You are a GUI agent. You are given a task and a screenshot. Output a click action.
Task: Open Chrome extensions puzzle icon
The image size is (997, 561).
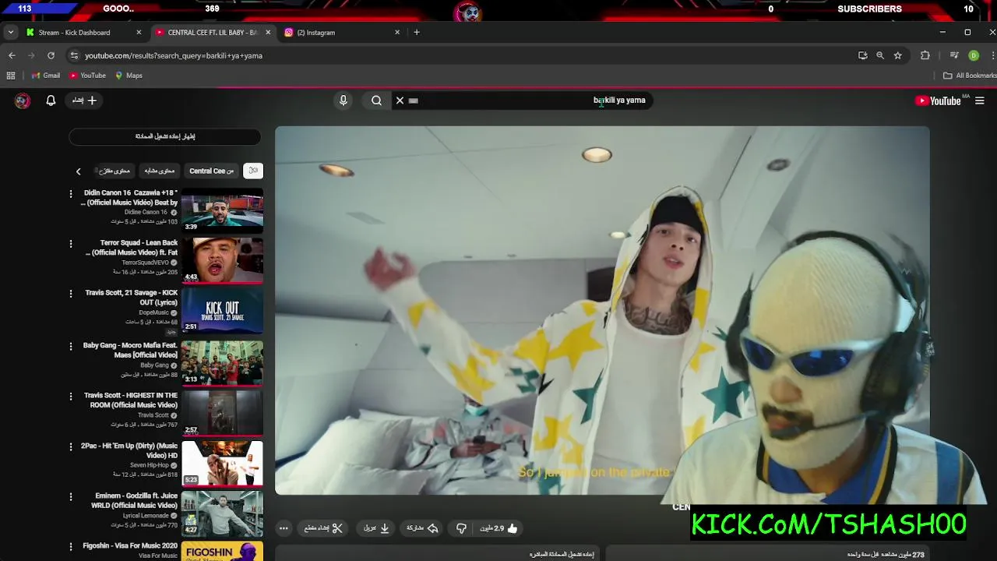(925, 55)
